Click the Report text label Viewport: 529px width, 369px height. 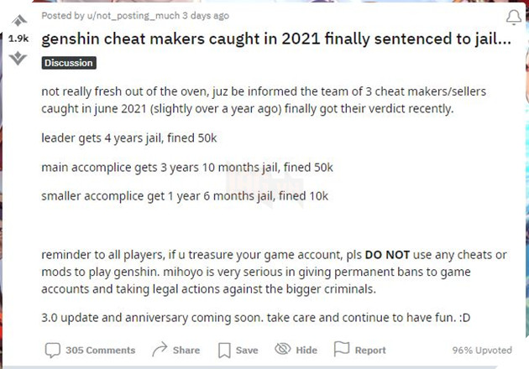[x=370, y=351]
